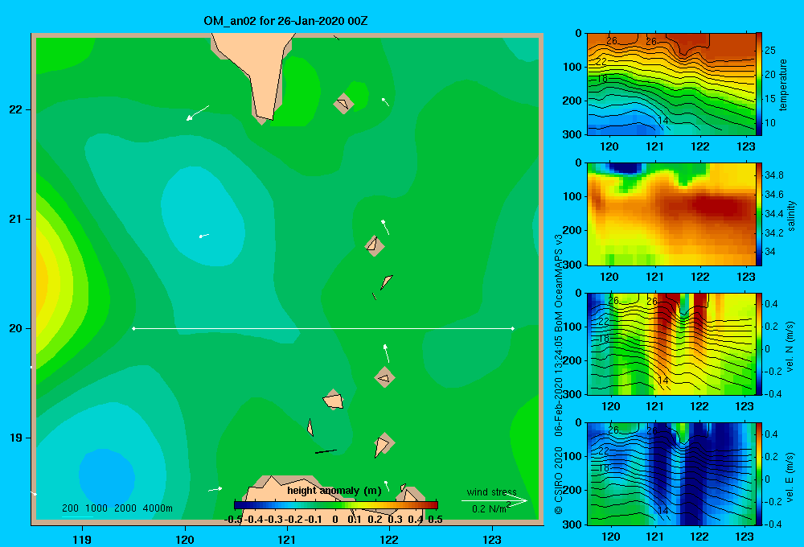
Task: Click the vel. N color scale bar
Action: pos(759,343)
